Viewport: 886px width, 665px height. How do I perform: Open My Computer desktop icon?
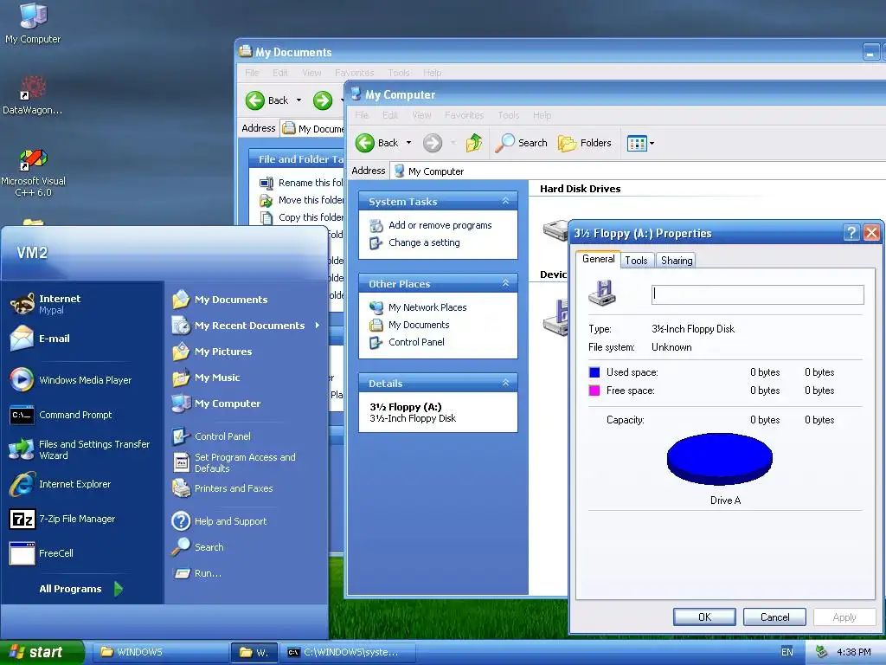33,23
